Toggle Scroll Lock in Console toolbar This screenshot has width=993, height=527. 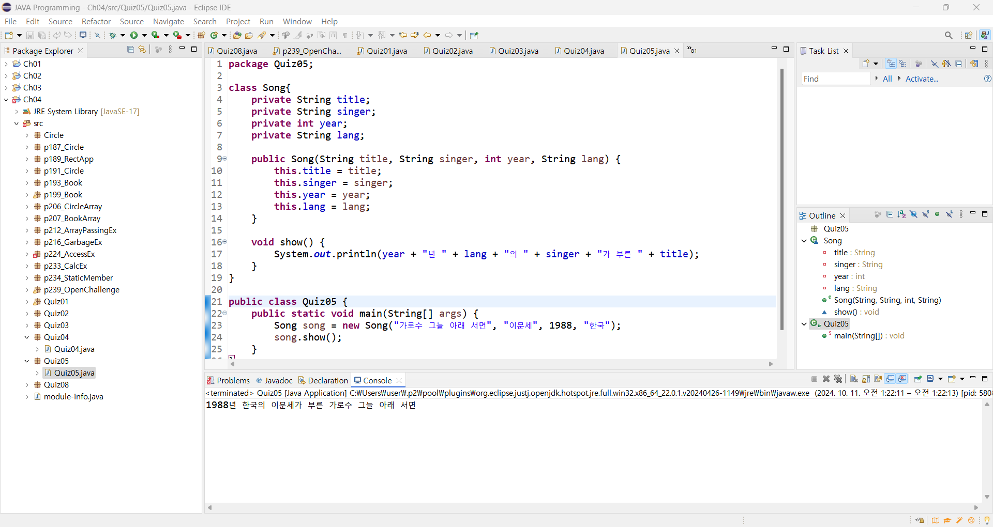pos(866,379)
